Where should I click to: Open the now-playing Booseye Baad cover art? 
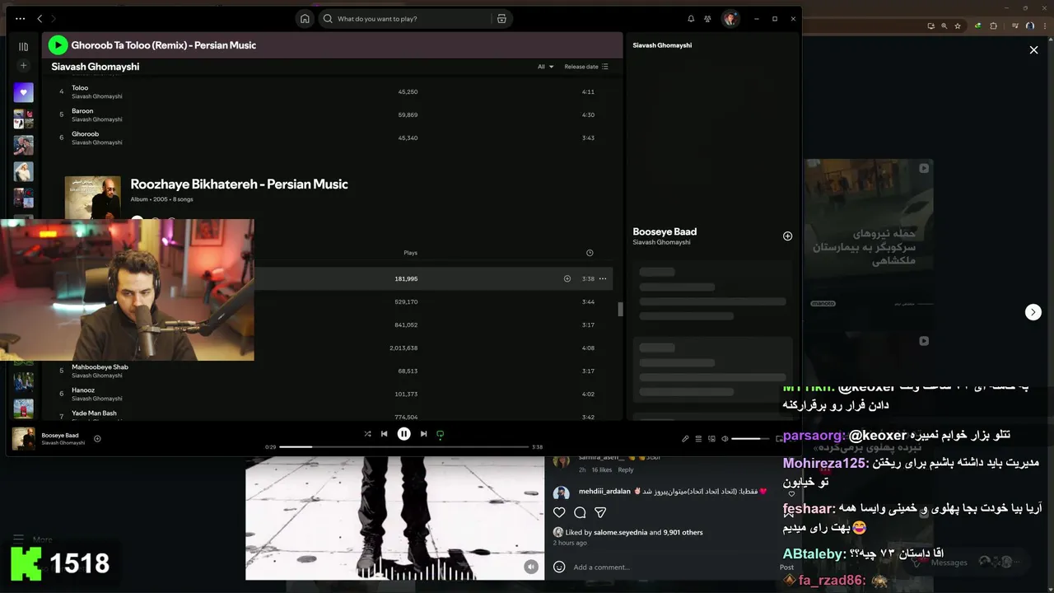[x=24, y=438]
